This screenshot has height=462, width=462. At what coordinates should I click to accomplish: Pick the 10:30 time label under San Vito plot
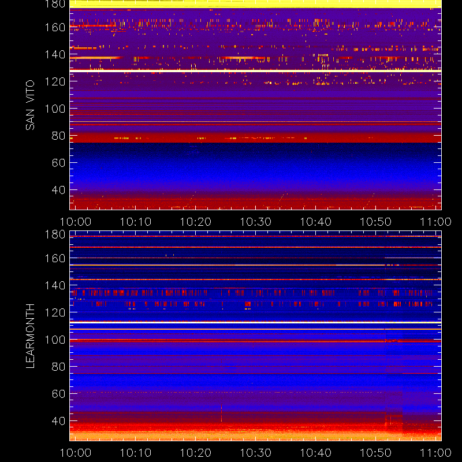[x=256, y=222]
